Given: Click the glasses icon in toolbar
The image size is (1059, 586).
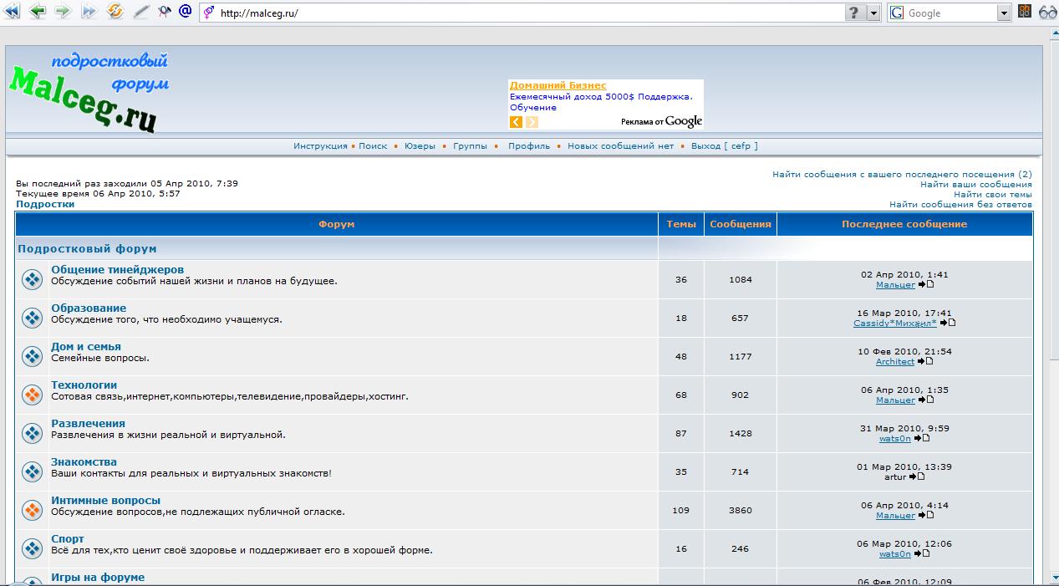Looking at the screenshot, I should pyautogui.click(x=1048, y=13).
